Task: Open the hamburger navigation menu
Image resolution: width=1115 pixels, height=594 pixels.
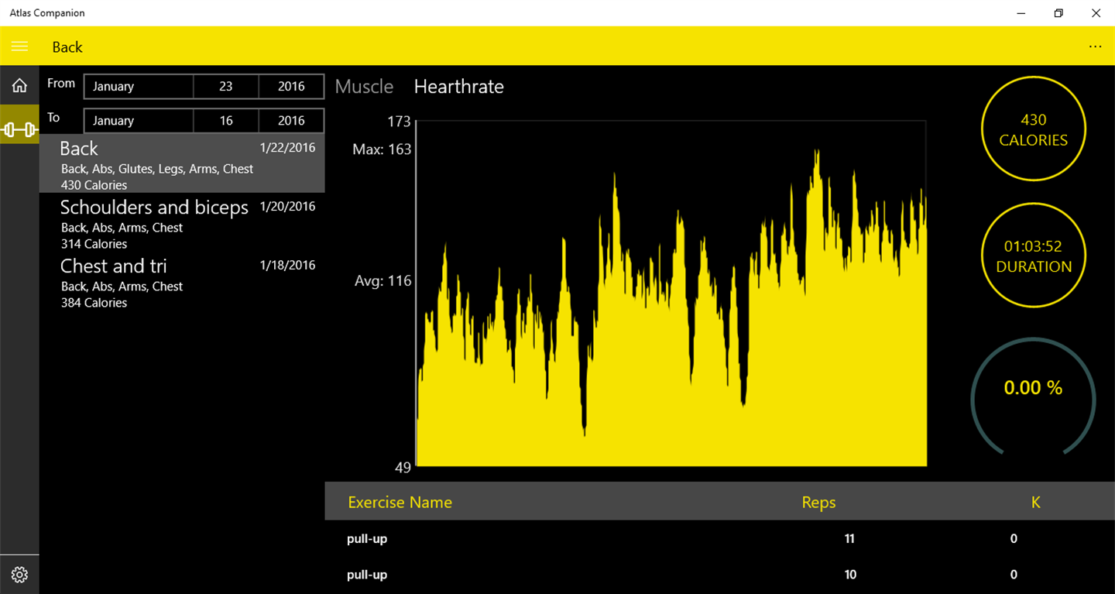Action: click(x=19, y=46)
